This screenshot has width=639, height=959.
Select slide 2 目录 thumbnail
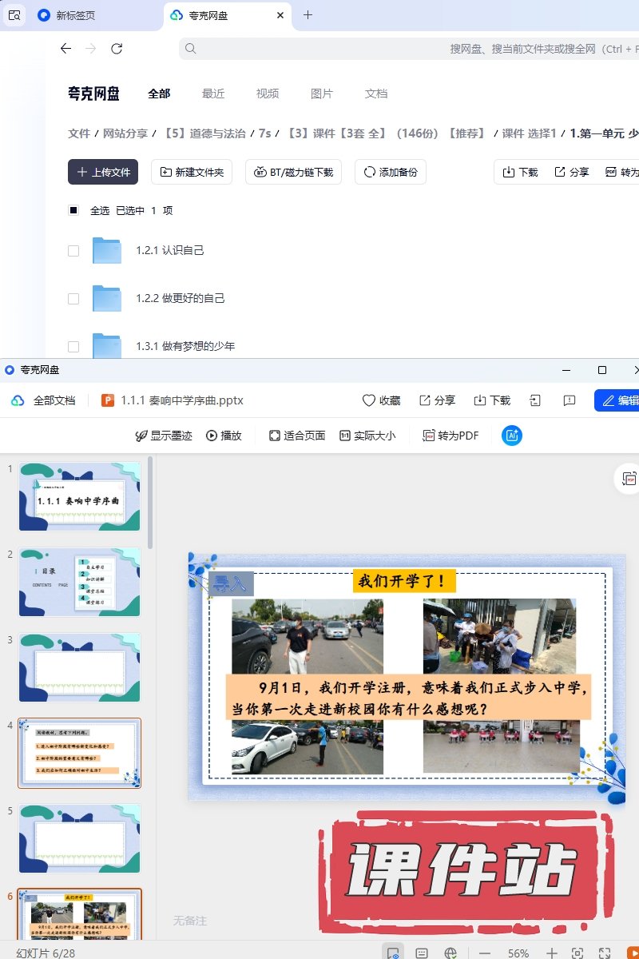point(79,581)
